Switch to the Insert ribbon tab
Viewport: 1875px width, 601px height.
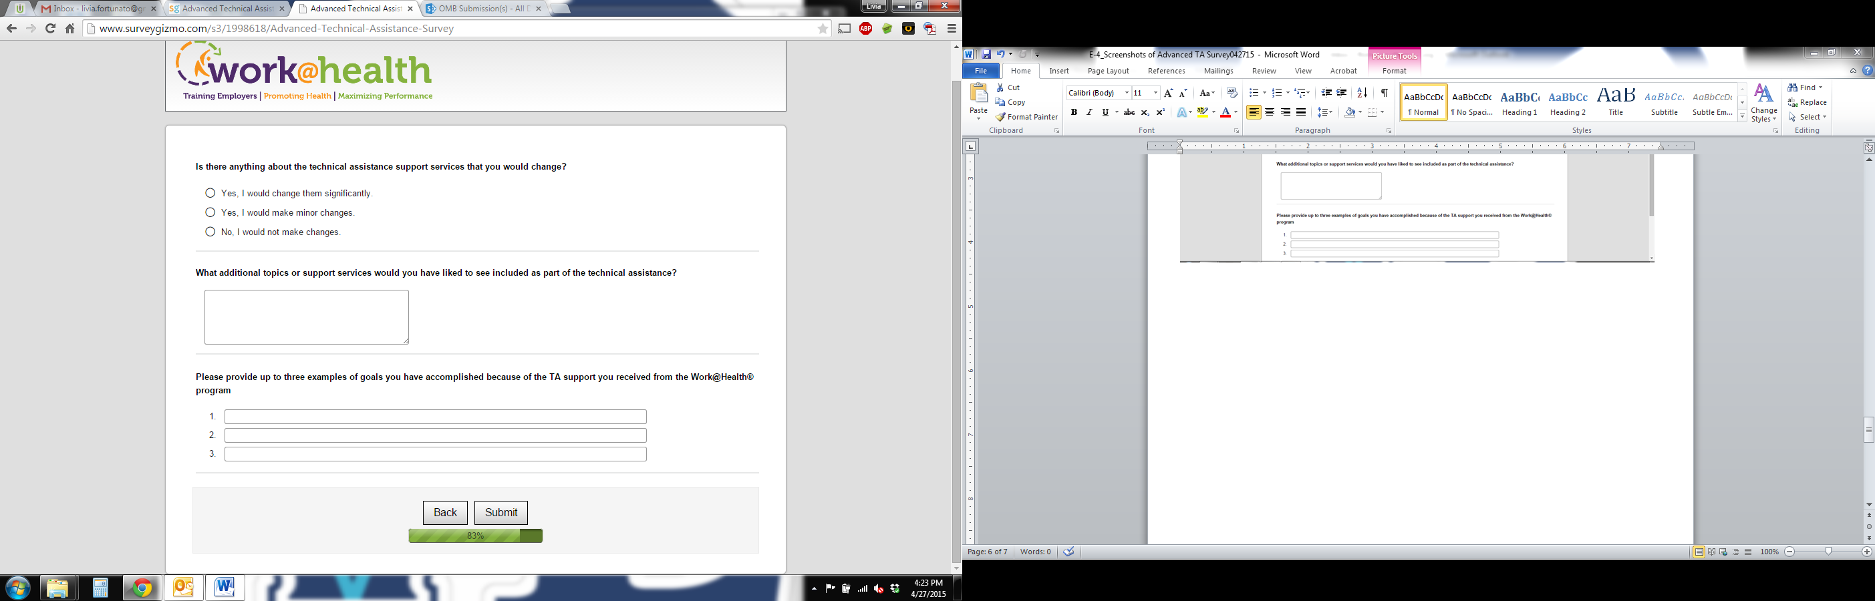1059,71
